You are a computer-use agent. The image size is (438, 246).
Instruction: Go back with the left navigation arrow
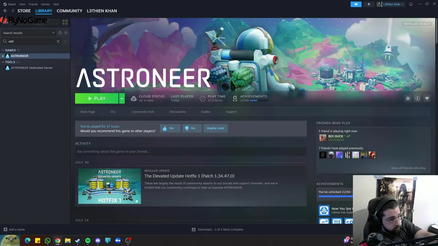coord(5,11)
